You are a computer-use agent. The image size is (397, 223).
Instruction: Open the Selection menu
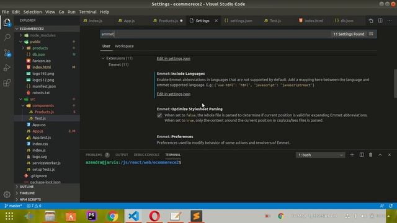click(x=32, y=12)
